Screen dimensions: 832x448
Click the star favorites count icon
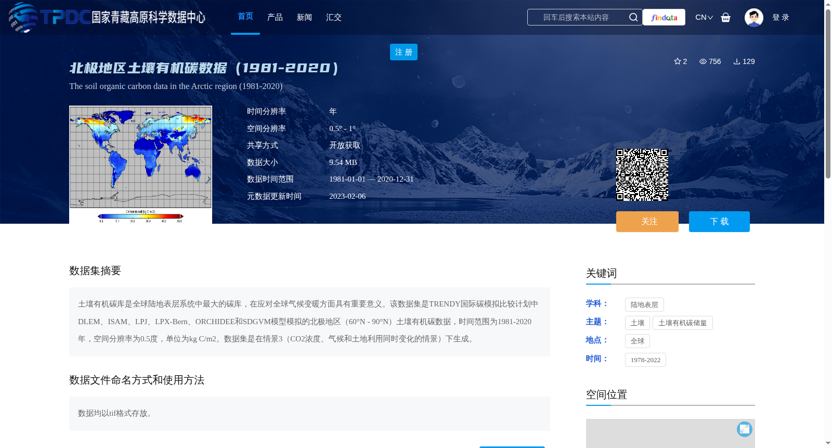click(678, 61)
